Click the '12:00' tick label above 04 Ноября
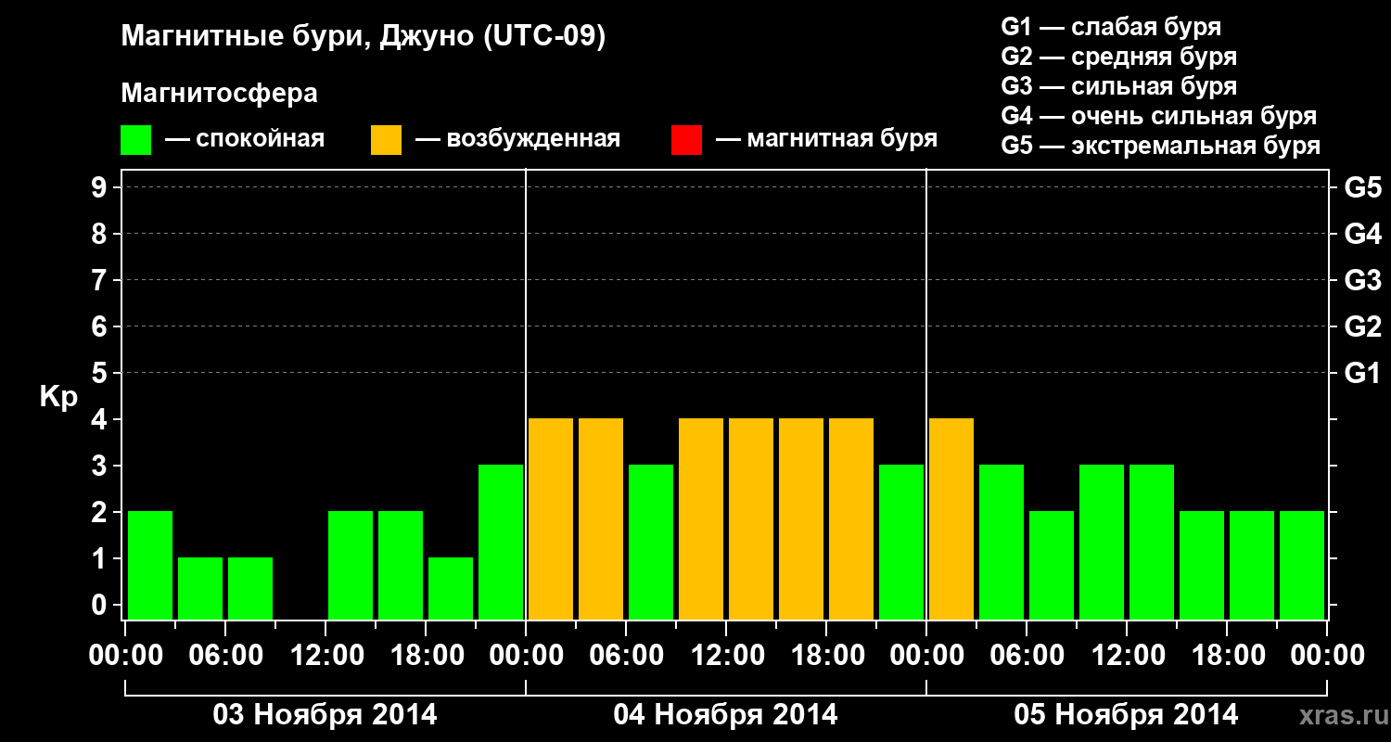 (x=726, y=656)
